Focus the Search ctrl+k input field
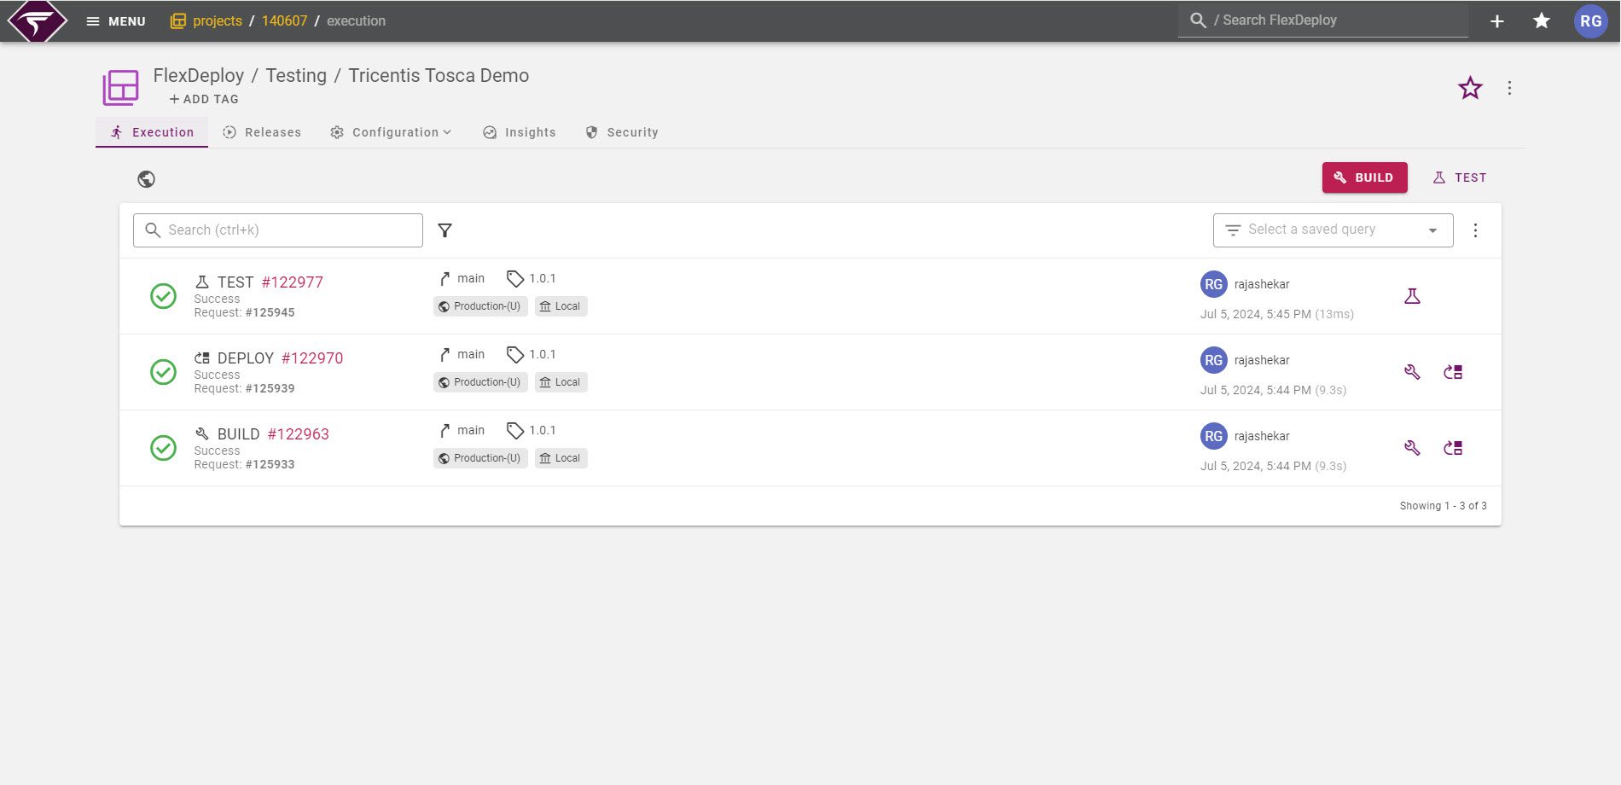 [277, 230]
